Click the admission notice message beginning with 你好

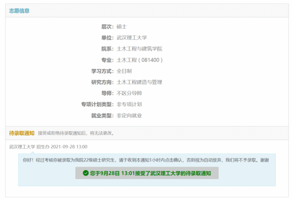tap(146, 160)
